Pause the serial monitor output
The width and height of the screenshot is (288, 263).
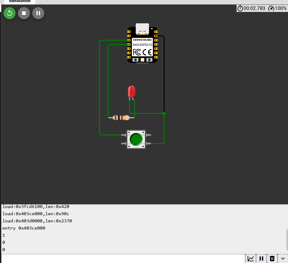[x=261, y=259]
